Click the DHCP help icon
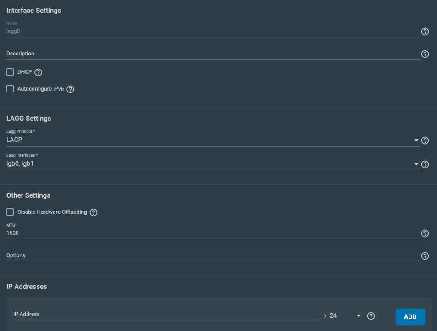437x331 pixels. (x=38, y=72)
